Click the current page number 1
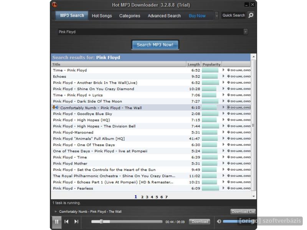Image resolution: width=307 pixels, height=230 pixels. click(x=136, y=197)
